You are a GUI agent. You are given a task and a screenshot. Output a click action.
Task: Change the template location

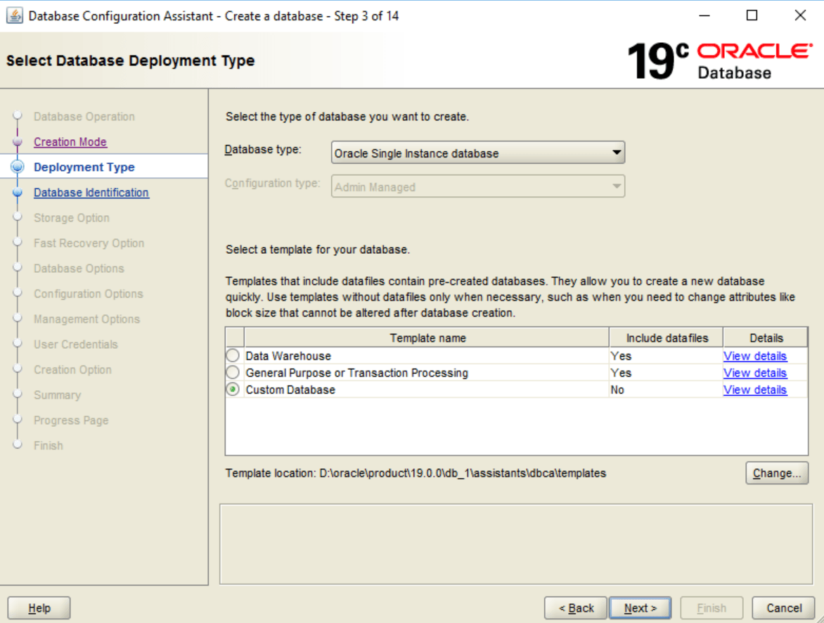(x=777, y=473)
